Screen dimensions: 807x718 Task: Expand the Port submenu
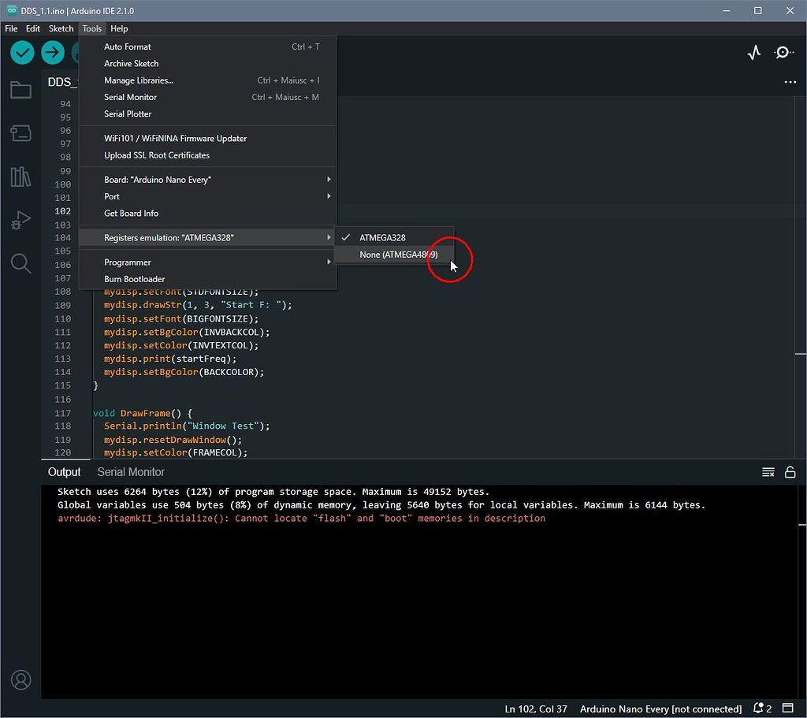112,196
